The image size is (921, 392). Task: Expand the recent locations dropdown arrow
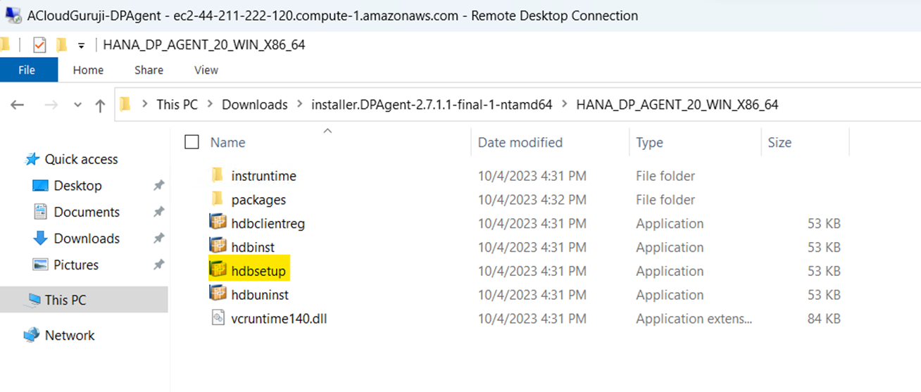coord(77,105)
